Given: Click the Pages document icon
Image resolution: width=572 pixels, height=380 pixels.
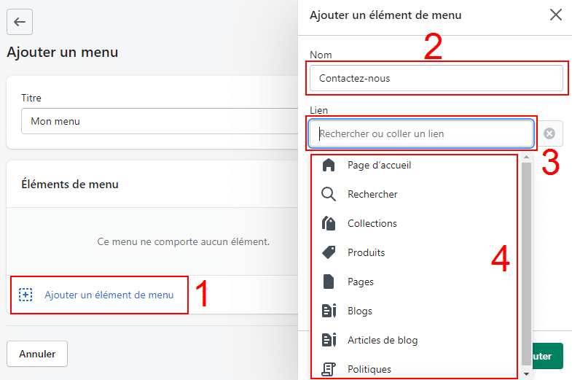Looking at the screenshot, I should click(329, 282).
